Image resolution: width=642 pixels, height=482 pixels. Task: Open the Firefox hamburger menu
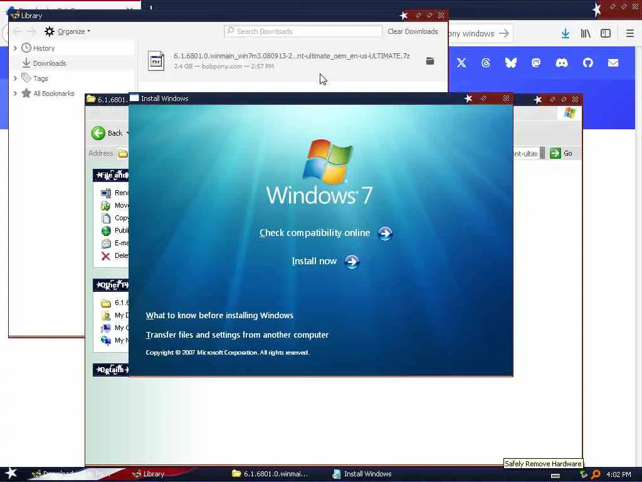(630, 34)
